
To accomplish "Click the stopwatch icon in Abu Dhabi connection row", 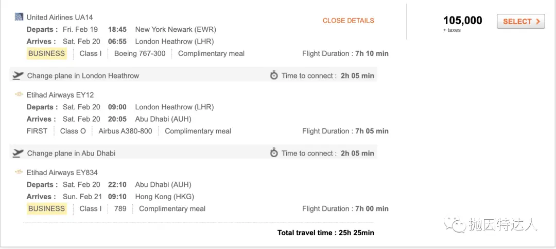I will pyautogui.click(x=274, y=153).
